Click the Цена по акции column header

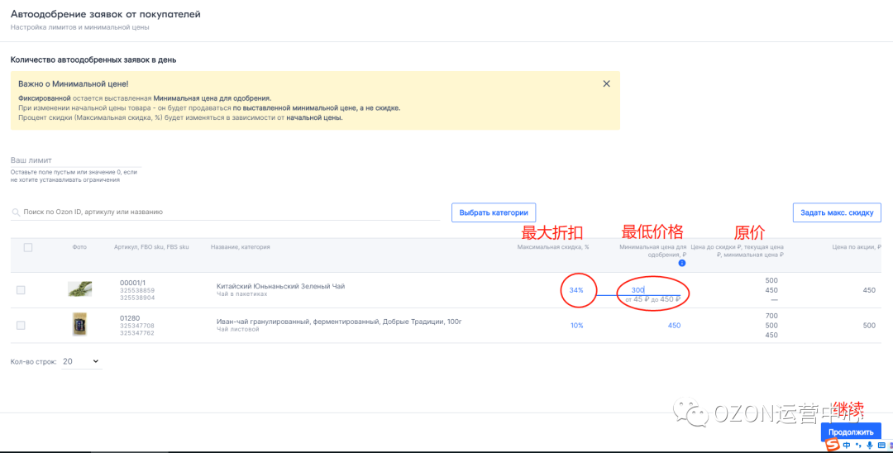tap(857, 247)
